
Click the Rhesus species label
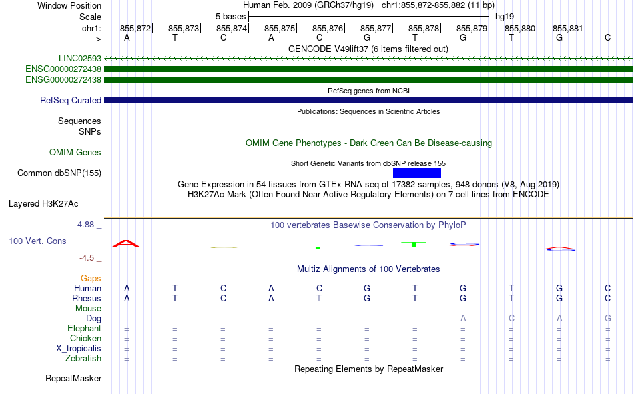[x=87, y=298]
